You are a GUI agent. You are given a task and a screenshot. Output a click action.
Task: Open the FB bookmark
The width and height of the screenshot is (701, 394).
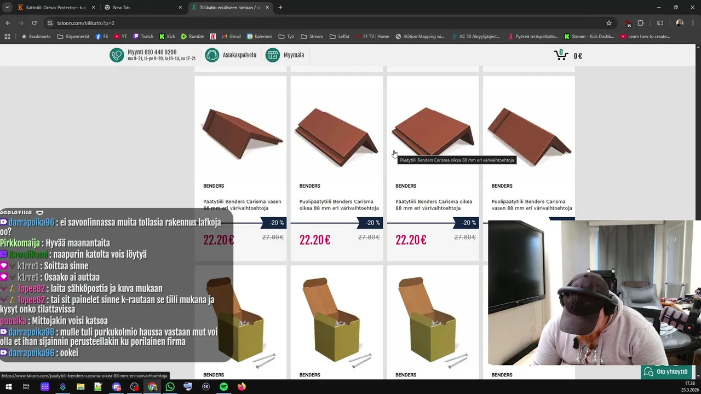pos(102,37)
